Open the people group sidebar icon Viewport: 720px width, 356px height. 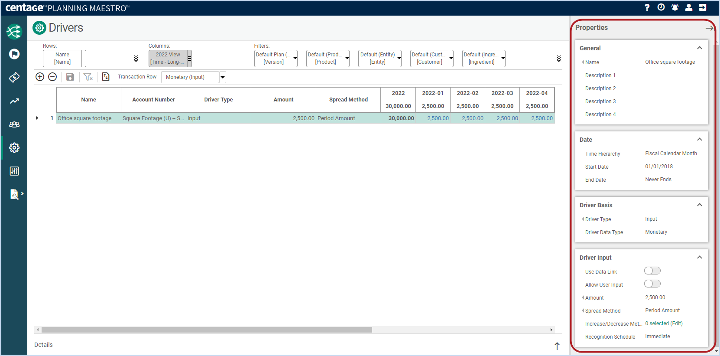click(14, 124)
